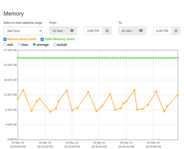
Task: Click the 'Select or enter date/time range' label
Action: 23,23
